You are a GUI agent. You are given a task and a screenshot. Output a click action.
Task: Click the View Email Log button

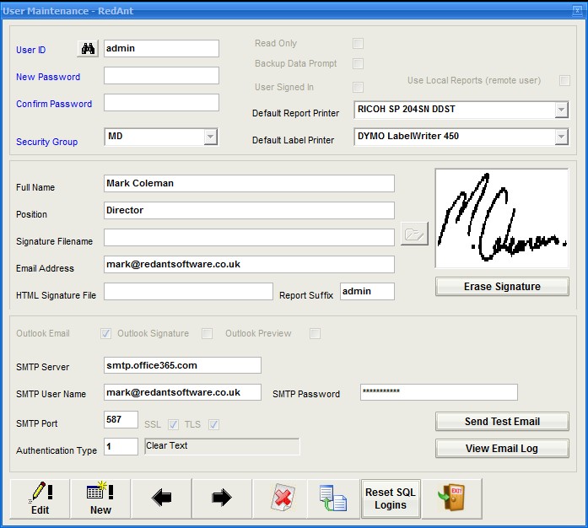pyautogui.click(x=502, y=449)
